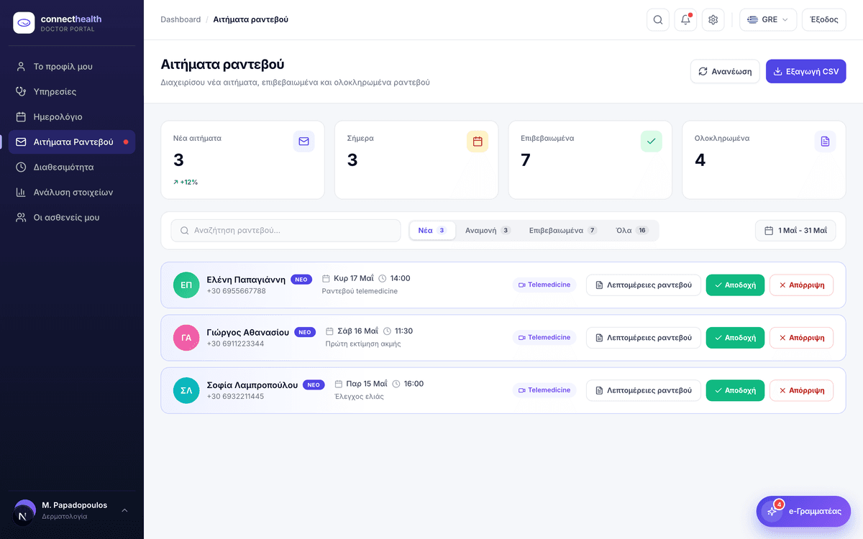Switch to the Αναμονή tab
The height and width of the screenshot is (539, 863).
pos(488,231)
